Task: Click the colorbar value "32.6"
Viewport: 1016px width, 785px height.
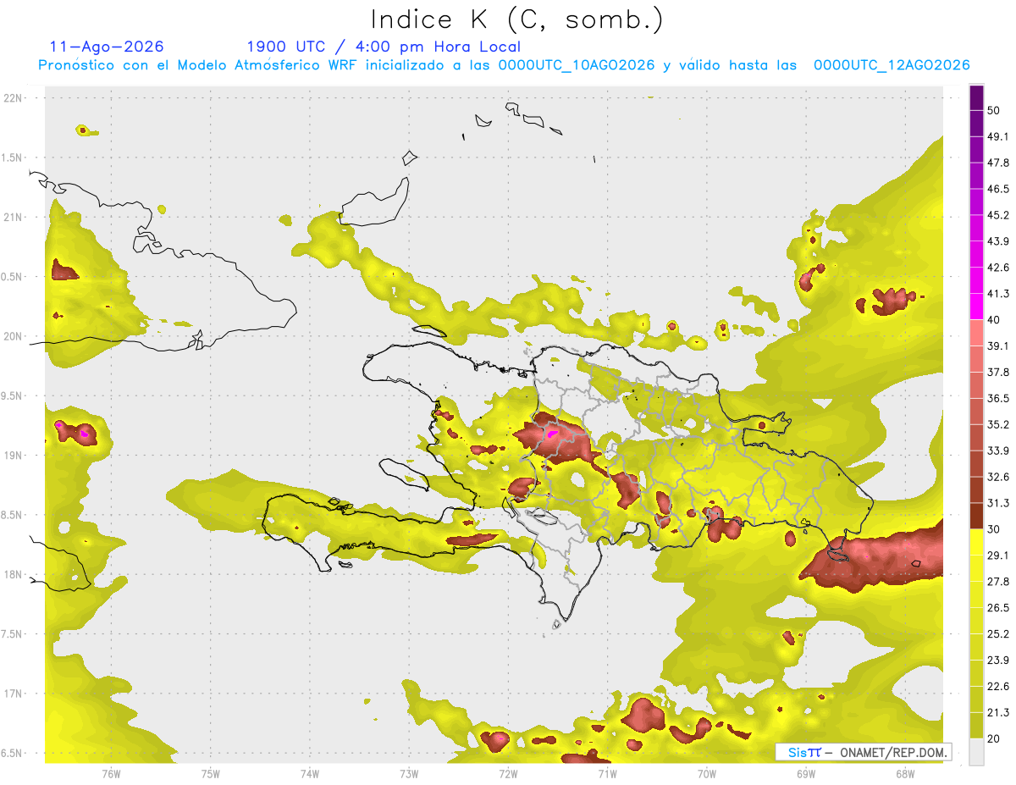Action: (998, 477)
